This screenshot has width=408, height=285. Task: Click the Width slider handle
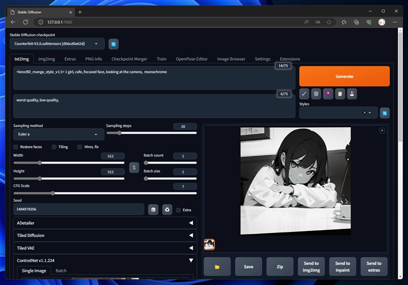point(40,163)
